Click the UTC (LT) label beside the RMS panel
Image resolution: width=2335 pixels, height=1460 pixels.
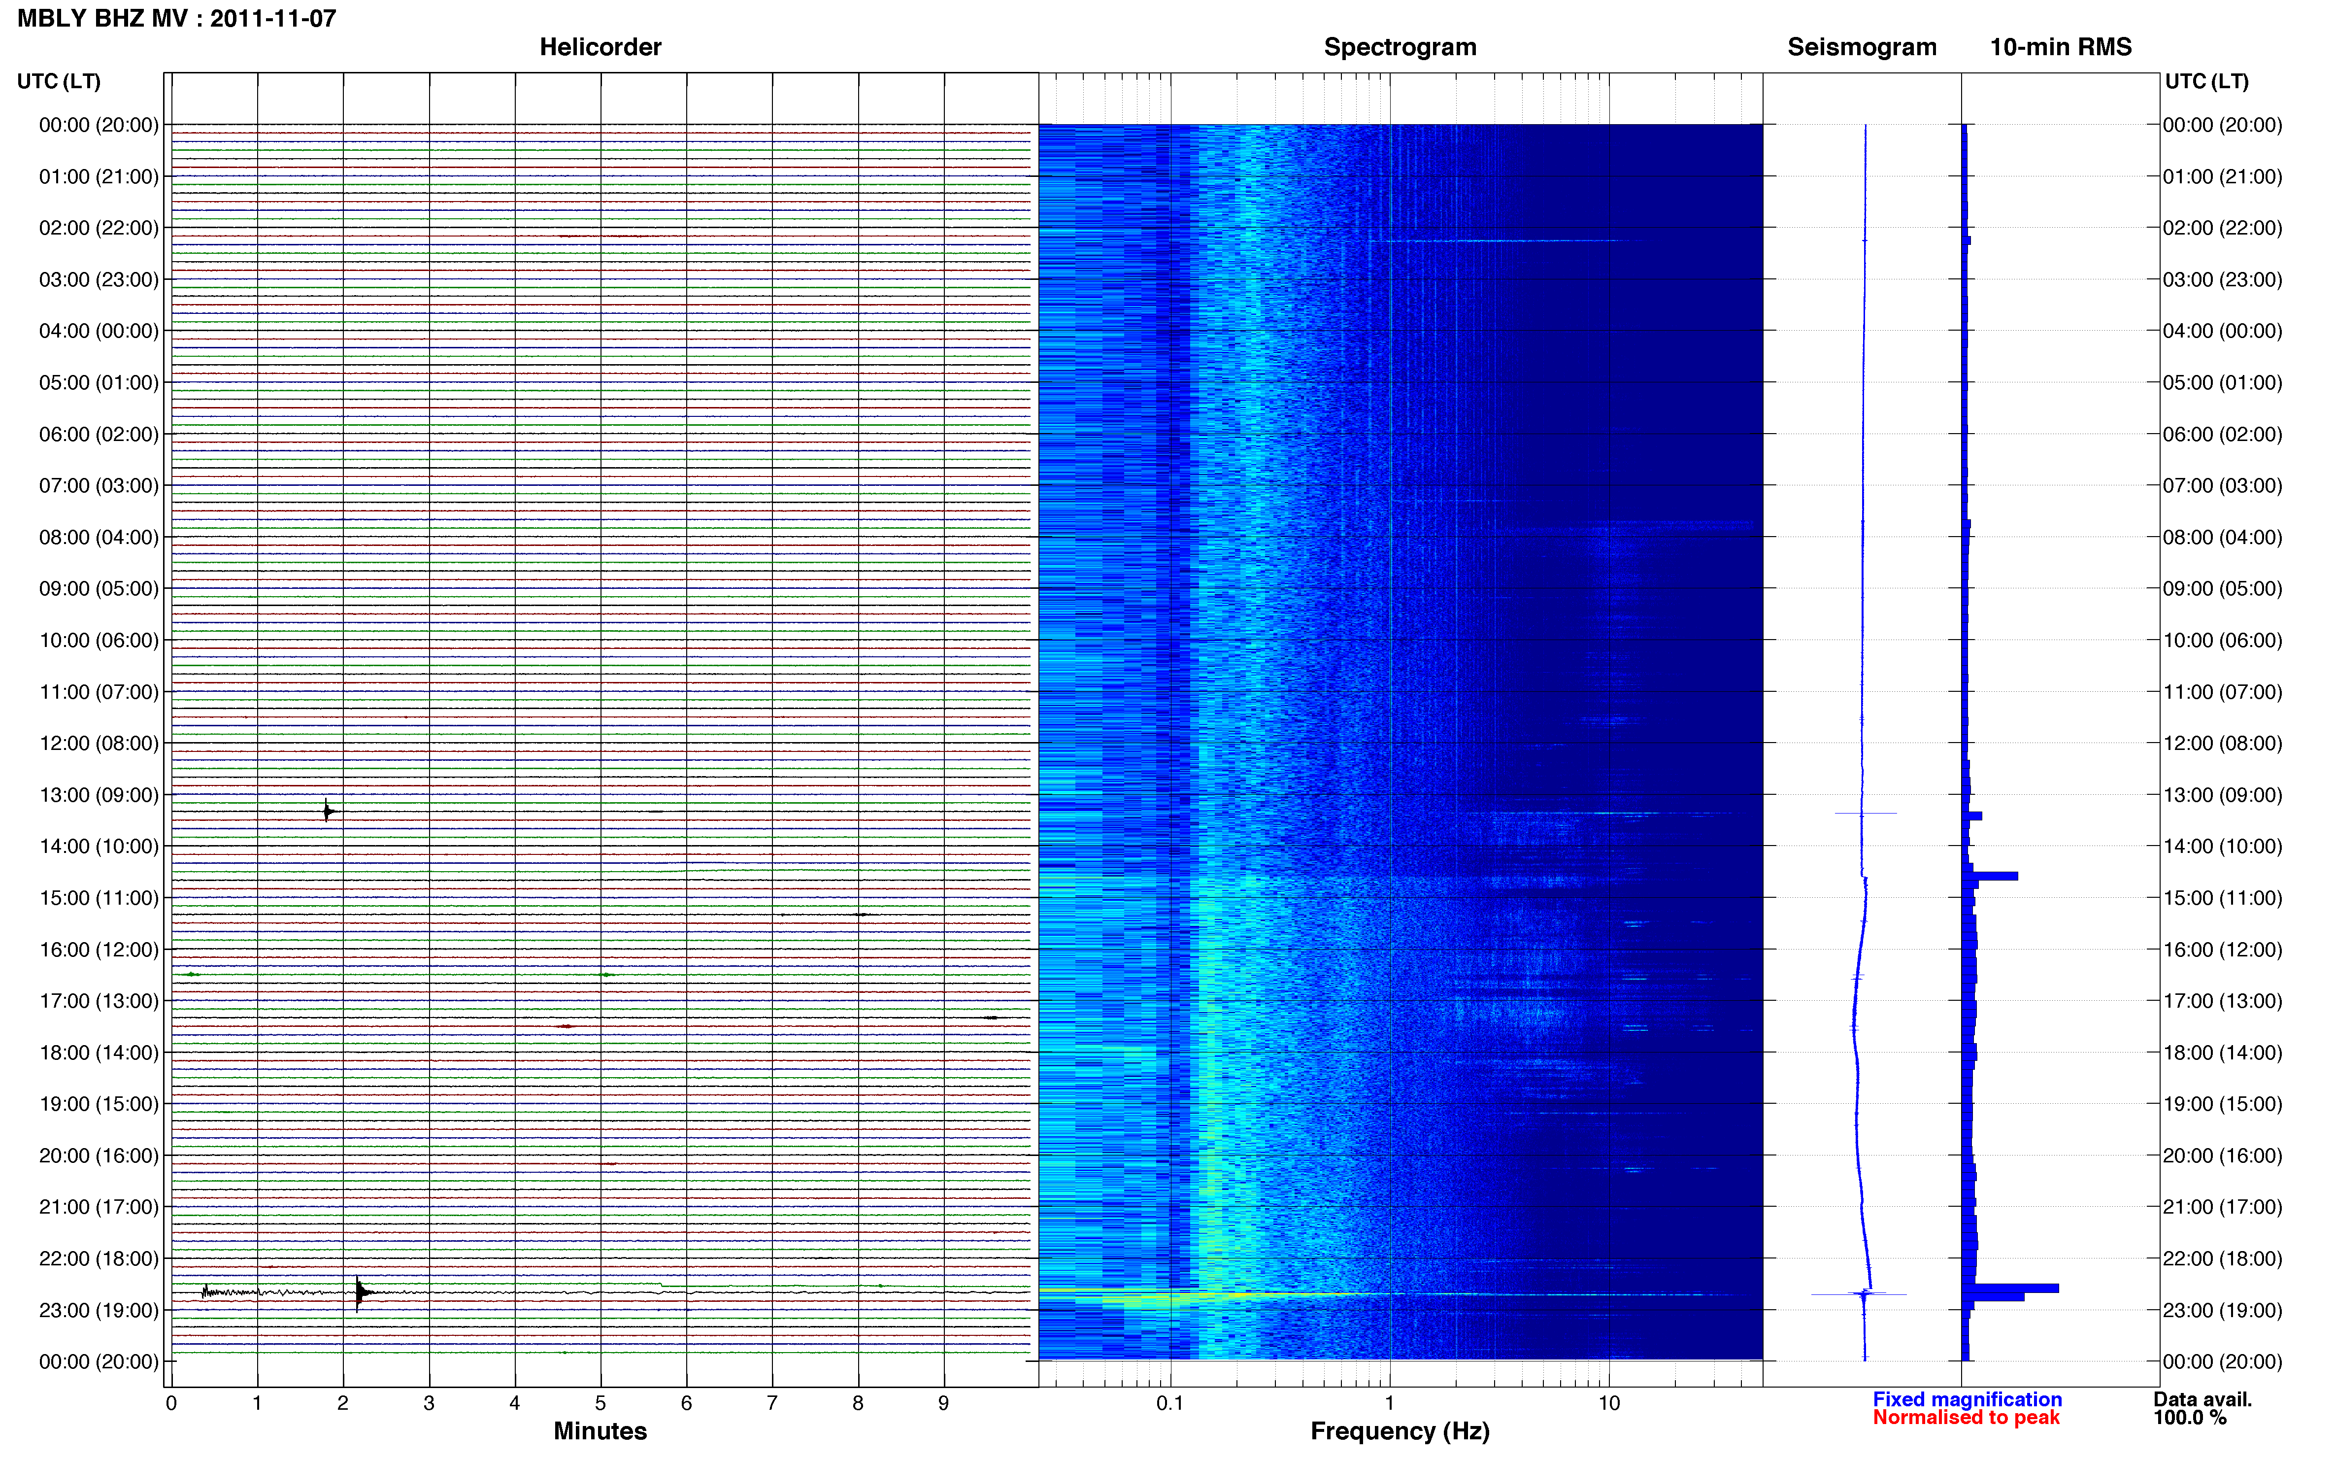[x=2206, y=81]
